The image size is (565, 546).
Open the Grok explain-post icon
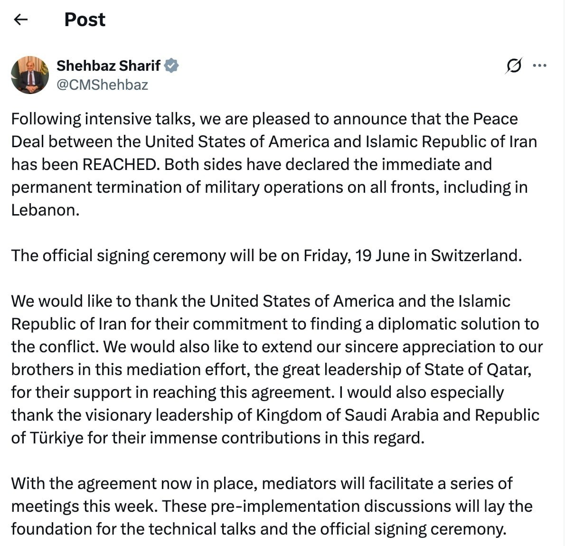tap(513, 66)
